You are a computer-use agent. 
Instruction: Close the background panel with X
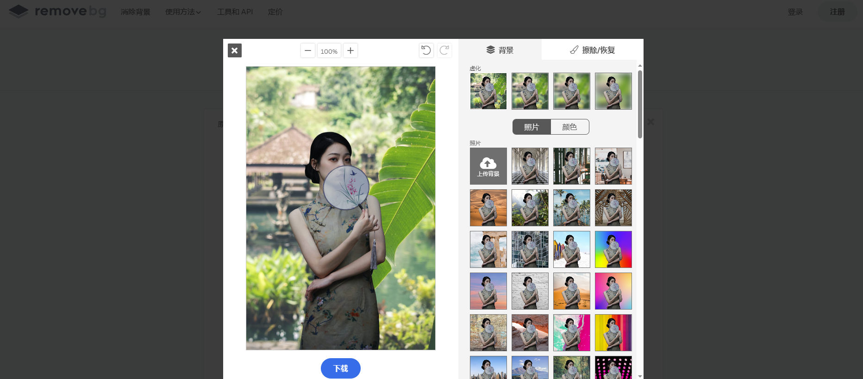(x=650, y=122)
